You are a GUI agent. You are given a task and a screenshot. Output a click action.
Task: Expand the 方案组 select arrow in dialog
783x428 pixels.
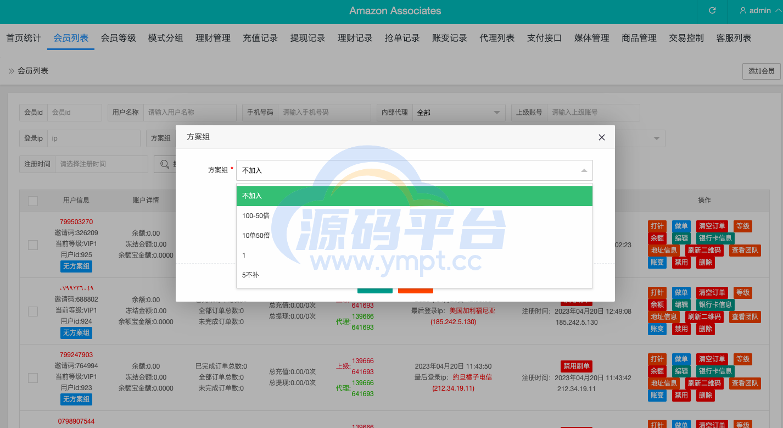coord(584,170)
